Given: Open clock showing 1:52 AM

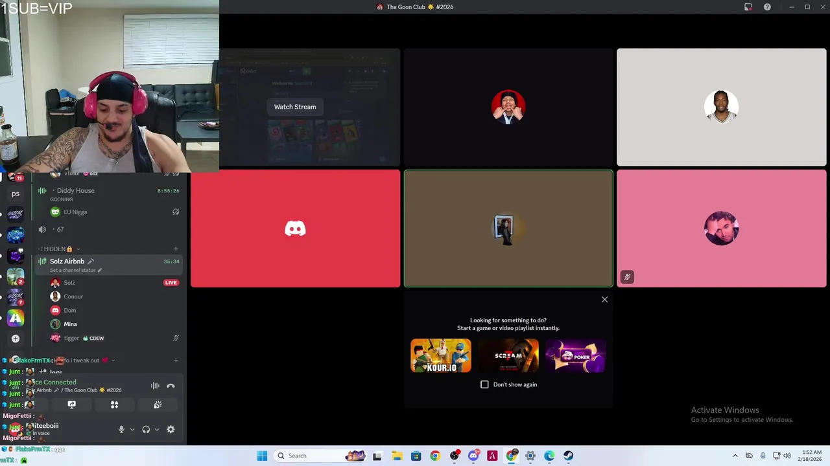Looking at the screenshot, I should pos(811,456).
